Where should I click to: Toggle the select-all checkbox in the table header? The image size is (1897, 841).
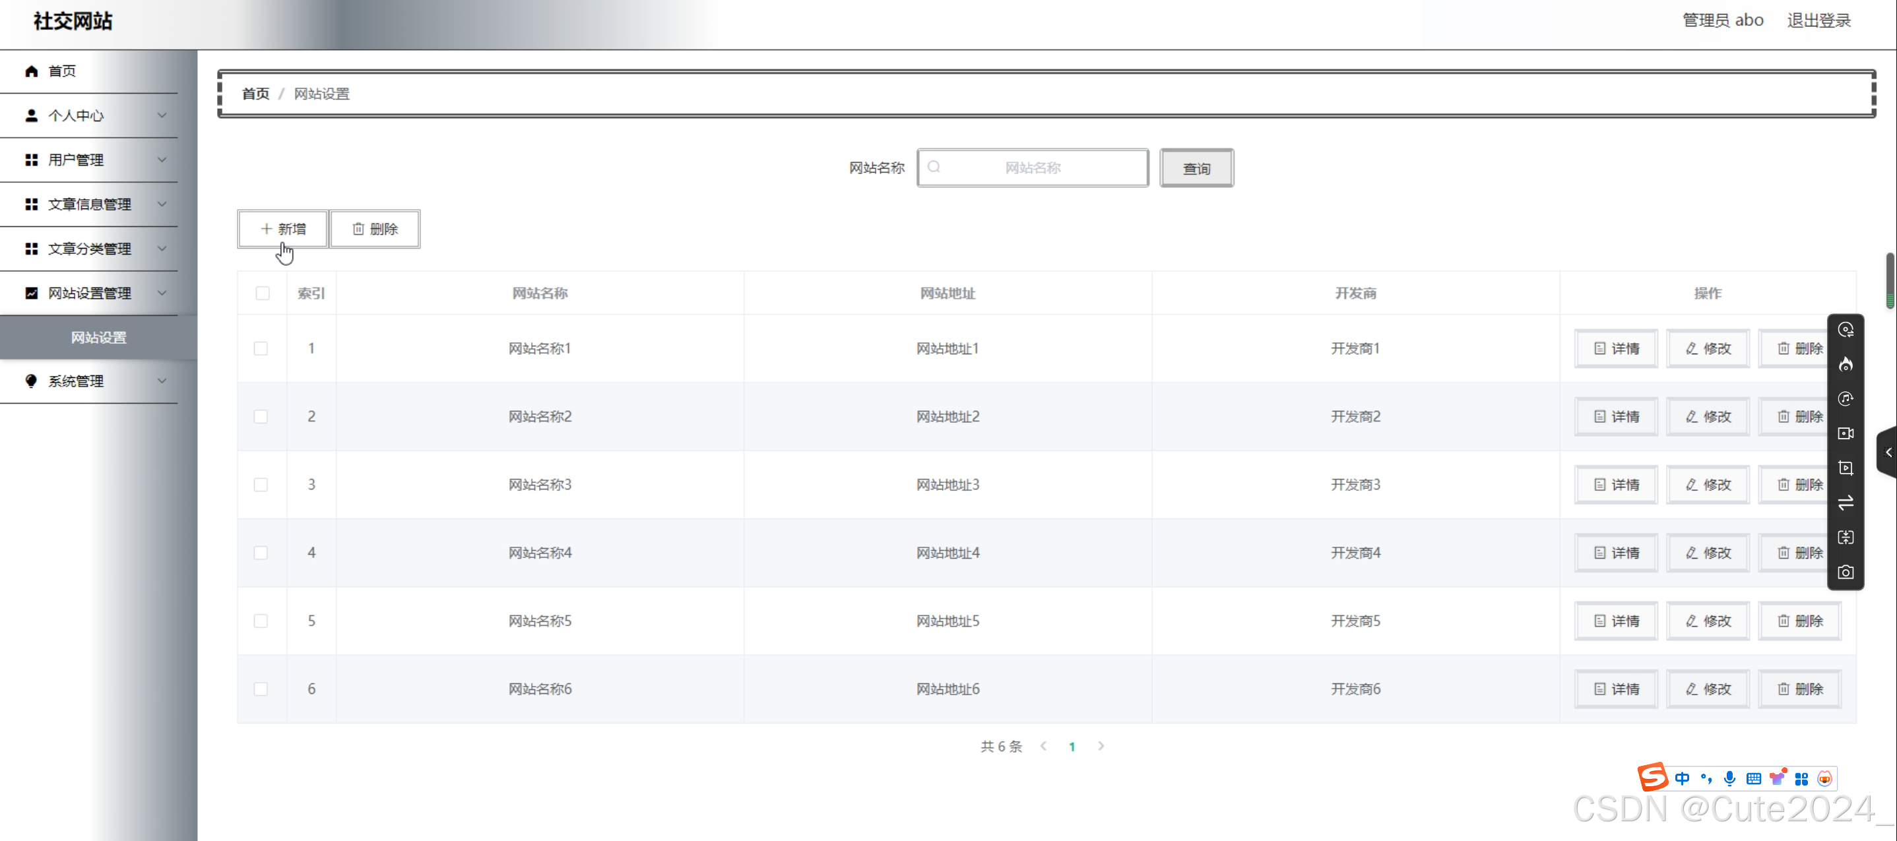point(262,293)
